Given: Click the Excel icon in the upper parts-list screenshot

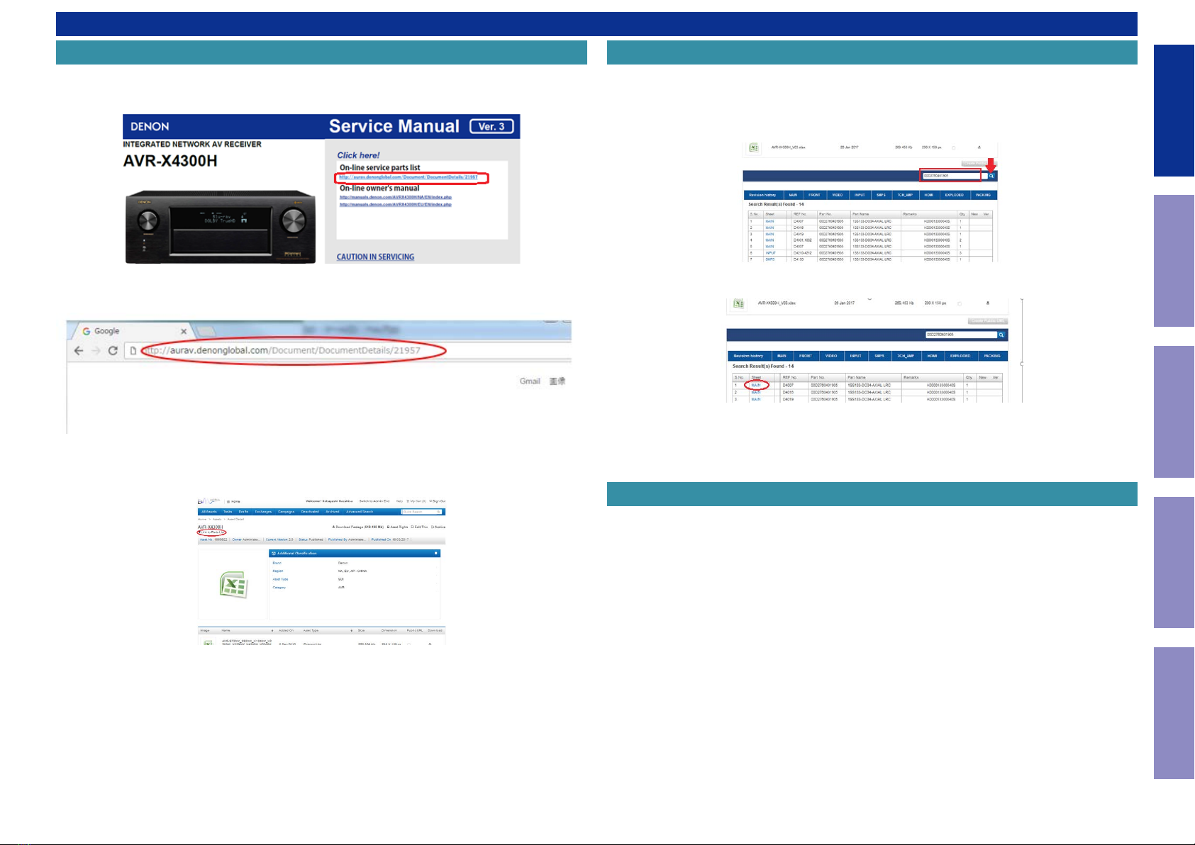Looking at the screenshot, I should coord(754,147).
